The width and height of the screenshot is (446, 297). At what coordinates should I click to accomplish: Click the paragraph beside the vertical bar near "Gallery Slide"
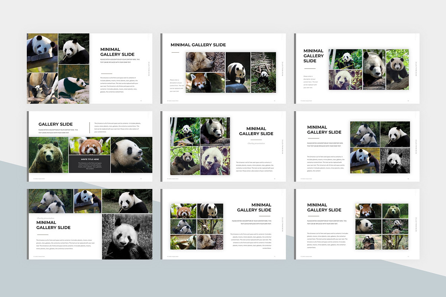coord(117,127)
